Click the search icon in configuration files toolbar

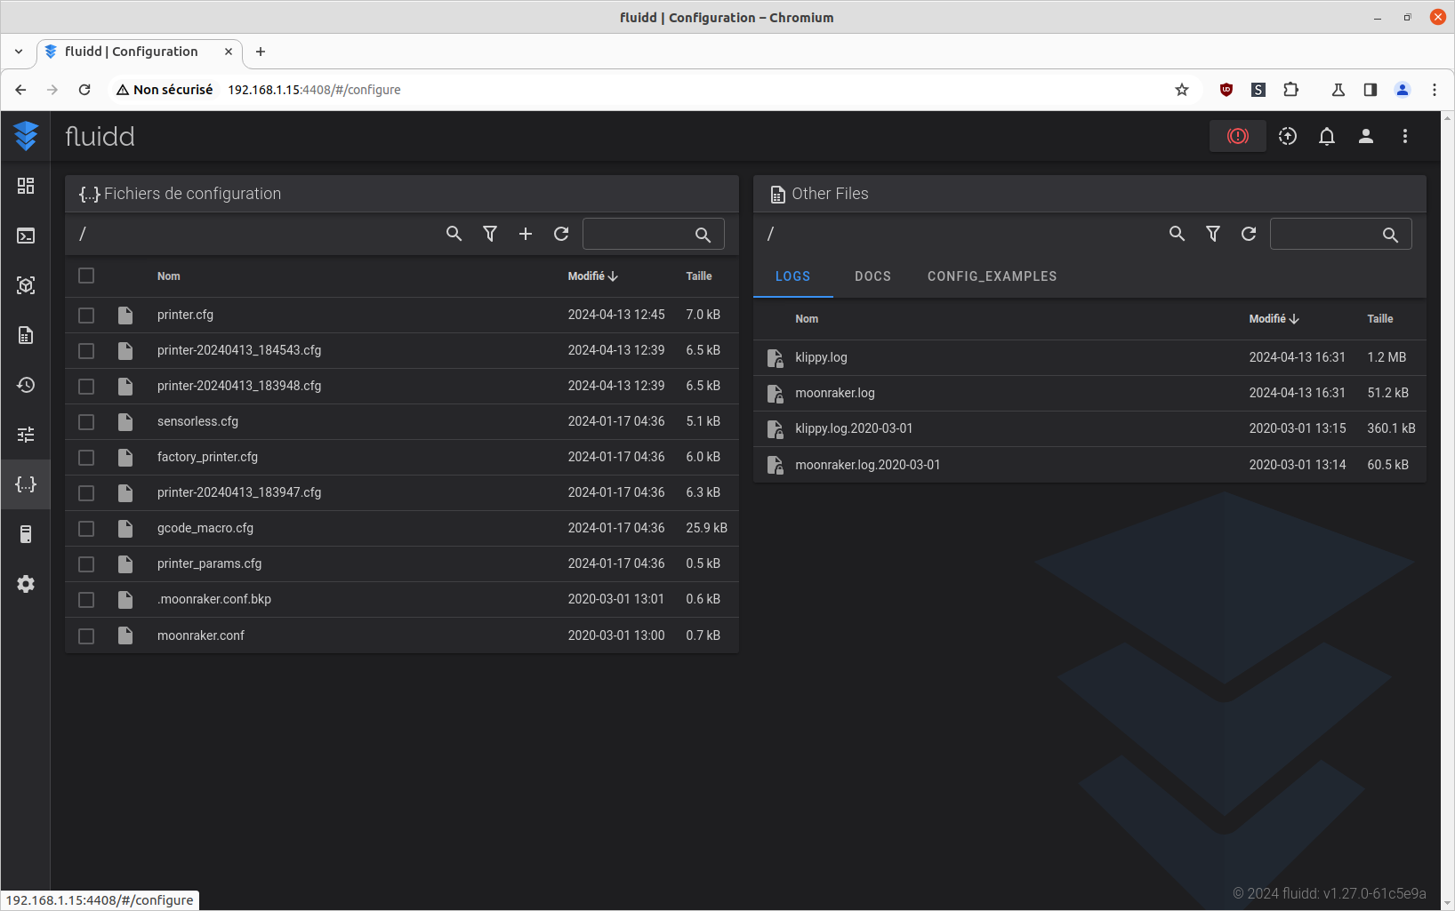coord(454,234)
